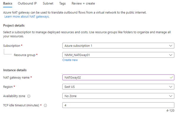Click the East US region value

(x=69, y=87)
